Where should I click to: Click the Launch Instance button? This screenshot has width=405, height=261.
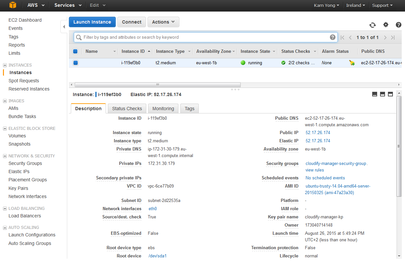(92, 22)
